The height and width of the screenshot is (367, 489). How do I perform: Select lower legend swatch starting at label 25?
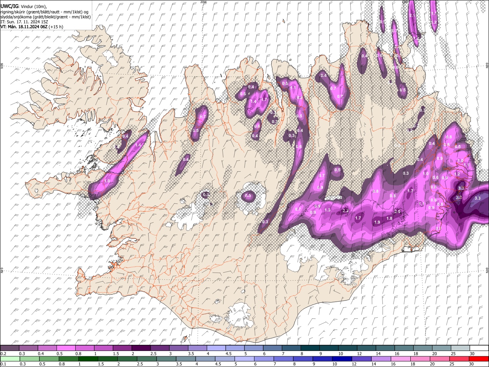coord(460,359)
